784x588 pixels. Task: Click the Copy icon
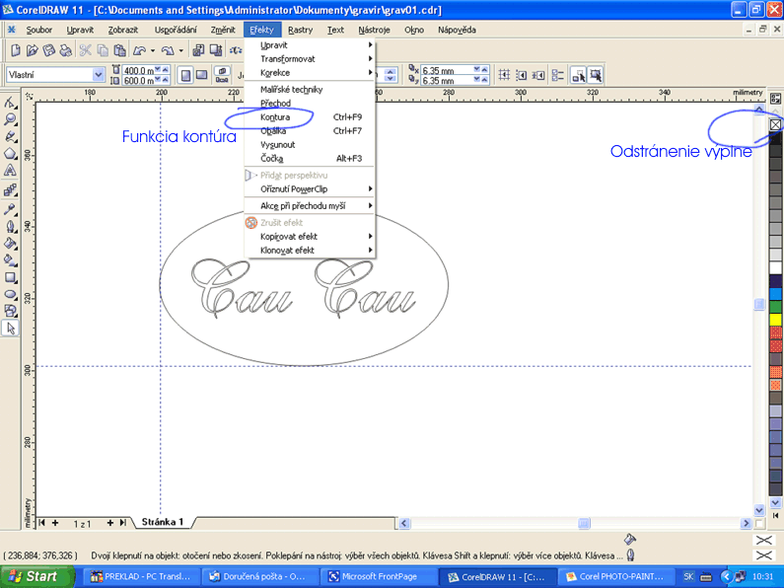[103, 50]
